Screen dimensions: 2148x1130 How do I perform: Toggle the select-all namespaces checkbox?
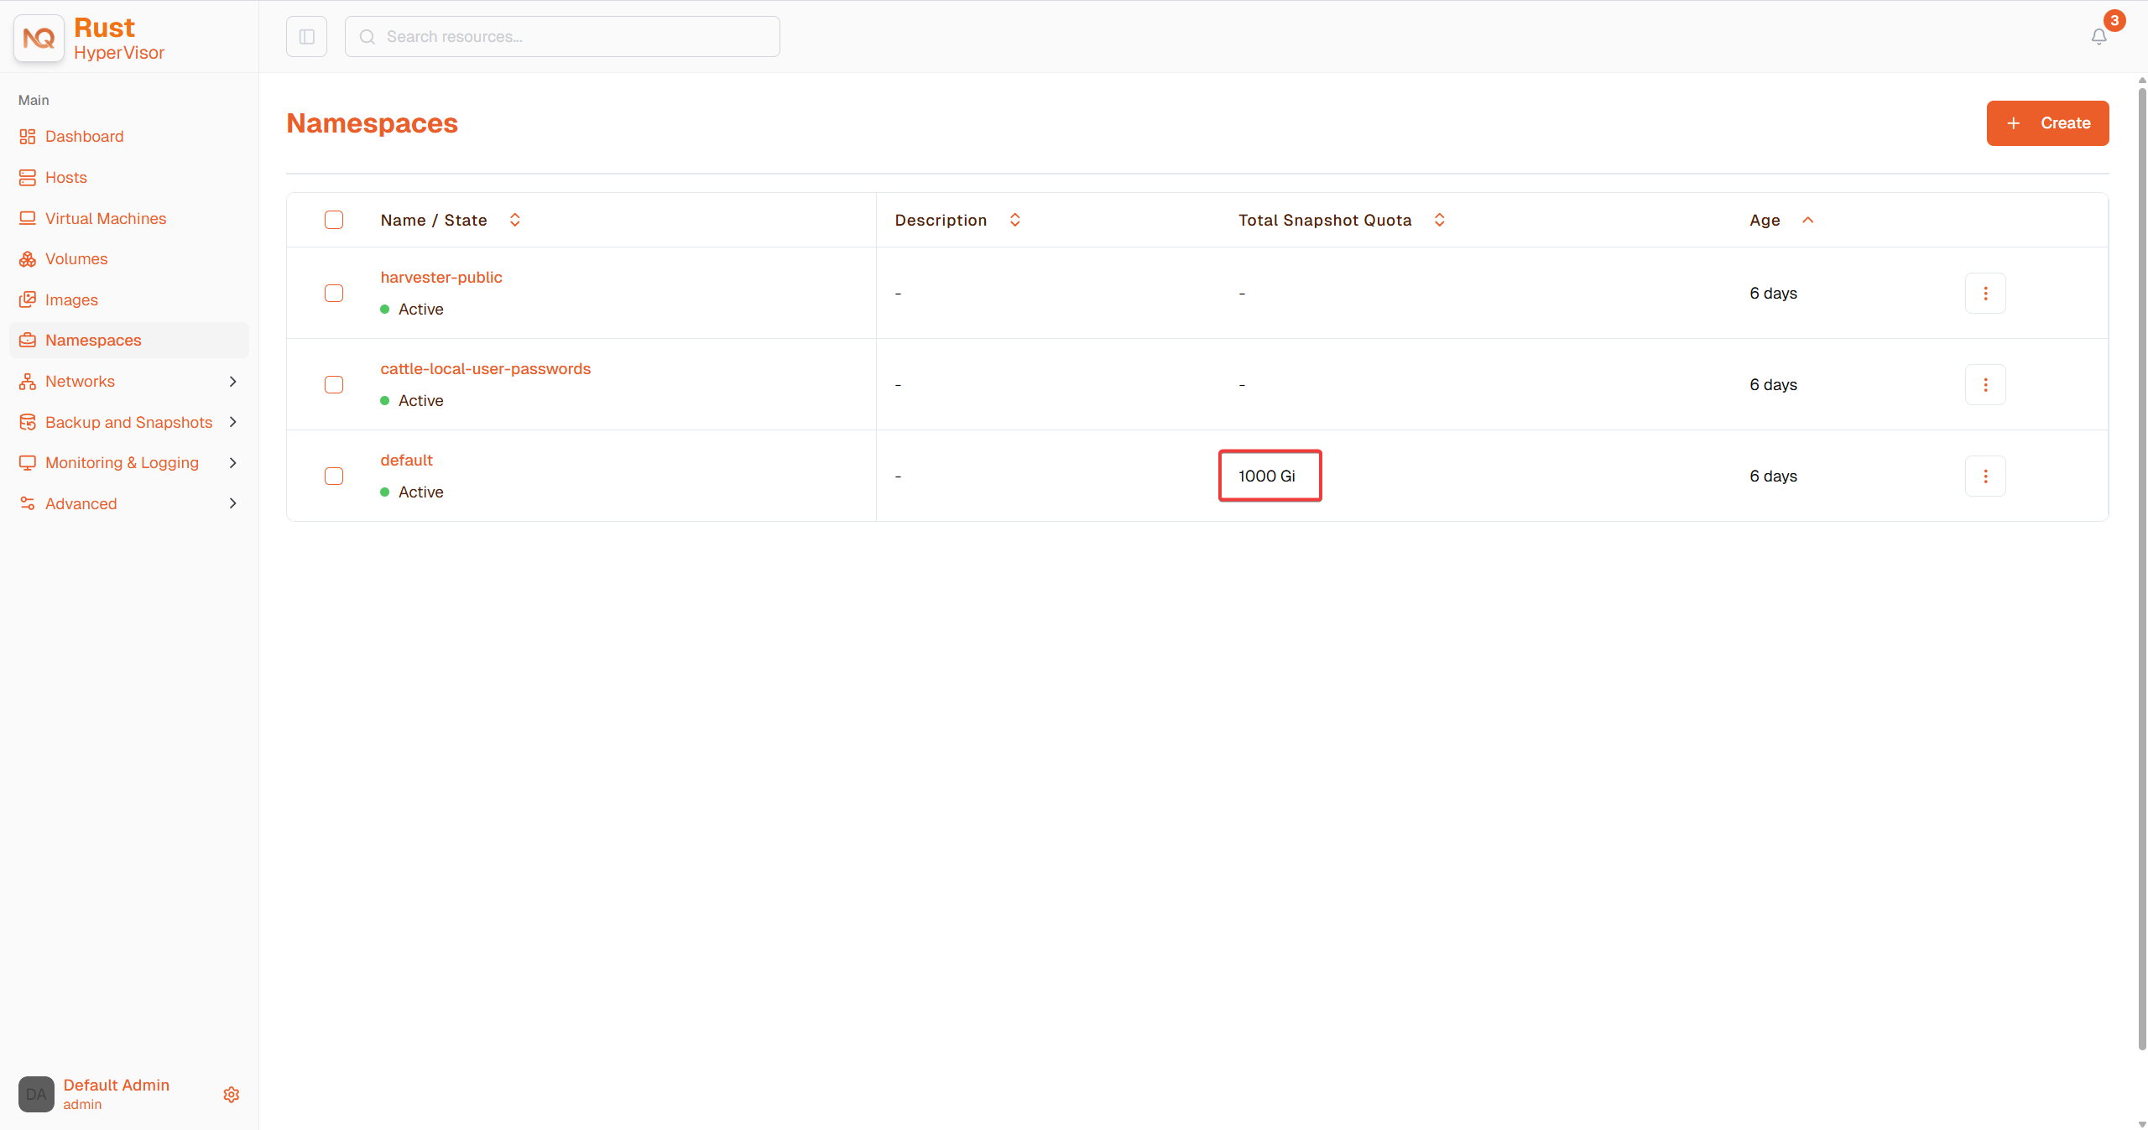[334, 220]
